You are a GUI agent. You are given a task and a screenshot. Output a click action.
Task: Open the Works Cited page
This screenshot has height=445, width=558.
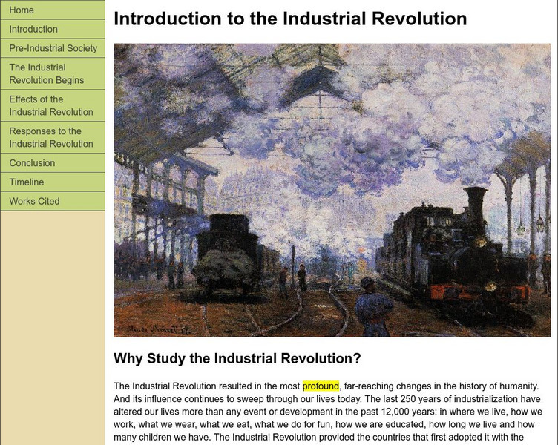point(52,201)
